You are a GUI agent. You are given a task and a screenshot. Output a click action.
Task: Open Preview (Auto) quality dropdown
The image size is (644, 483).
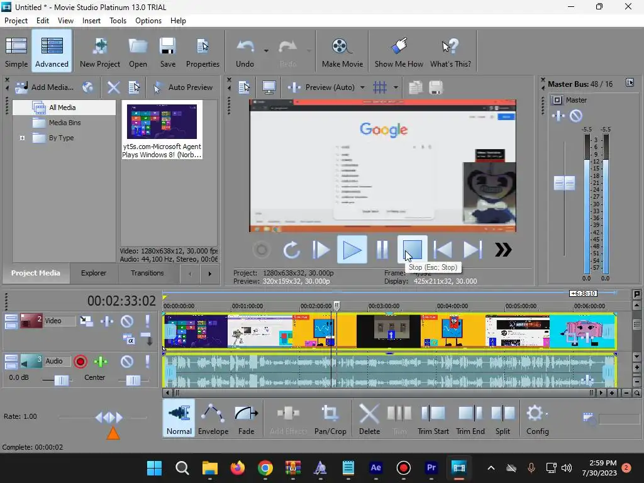362,87
